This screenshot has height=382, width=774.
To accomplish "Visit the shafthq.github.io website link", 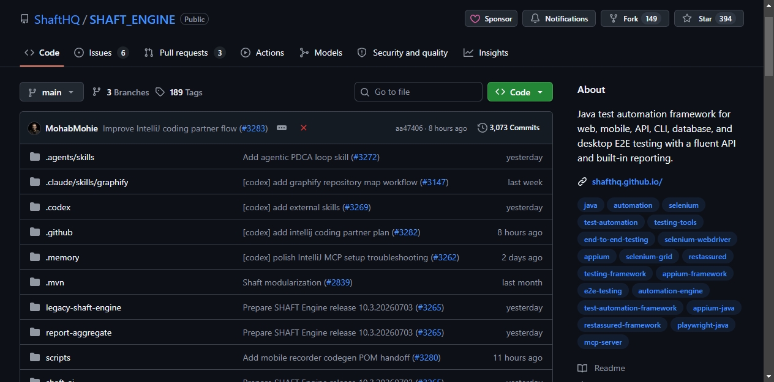I will point(627,182).
